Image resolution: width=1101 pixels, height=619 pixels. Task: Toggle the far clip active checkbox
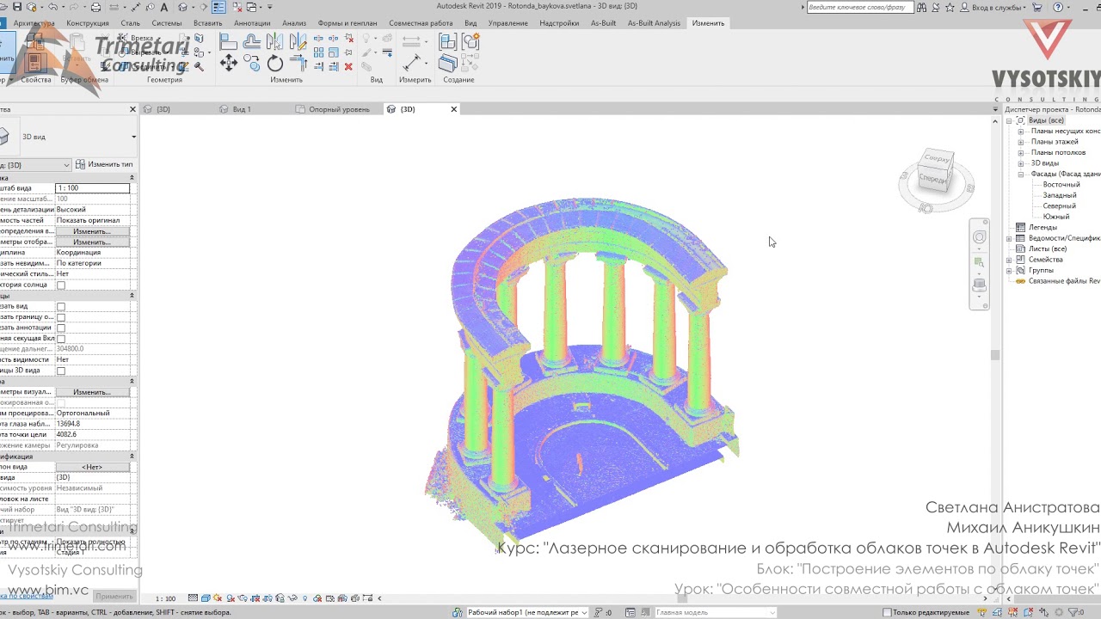point(61,339)
